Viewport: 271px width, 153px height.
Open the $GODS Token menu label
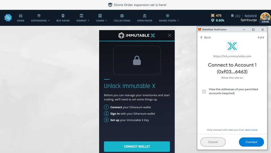click(x=167, y=21)
